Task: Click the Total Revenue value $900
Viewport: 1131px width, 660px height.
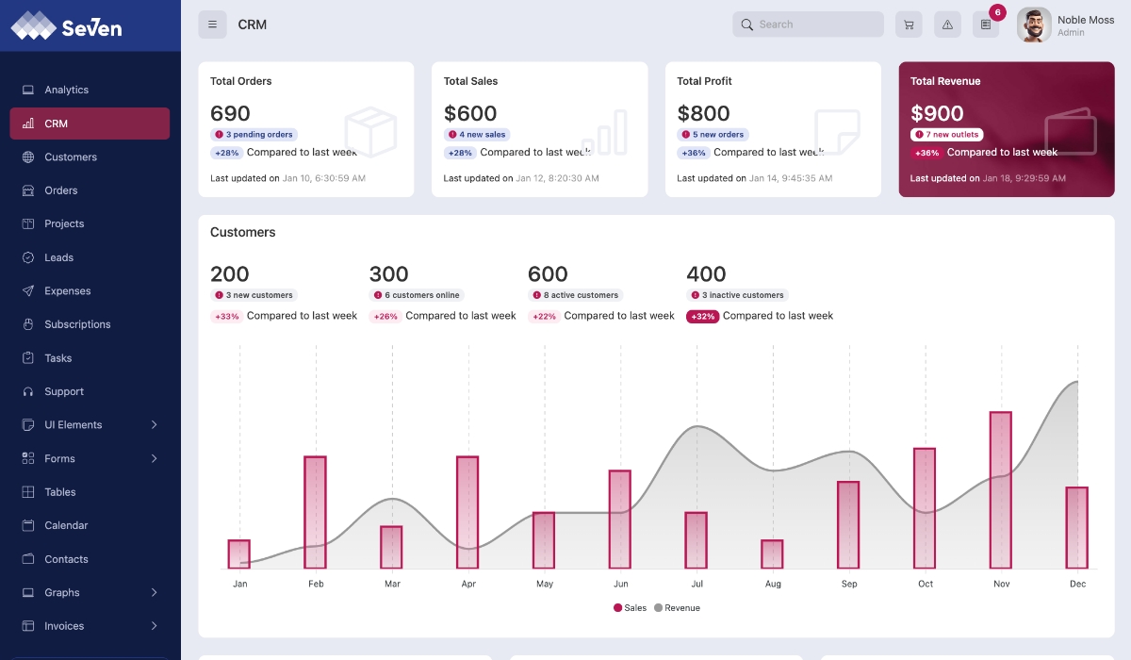Action: [937, 114]
